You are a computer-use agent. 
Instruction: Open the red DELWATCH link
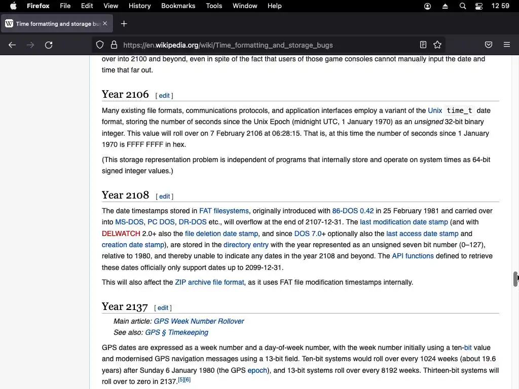(121, 234)
